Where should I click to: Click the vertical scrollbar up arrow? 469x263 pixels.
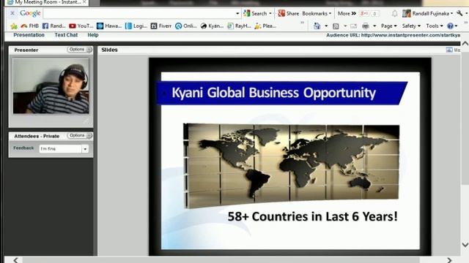(465, 44)
